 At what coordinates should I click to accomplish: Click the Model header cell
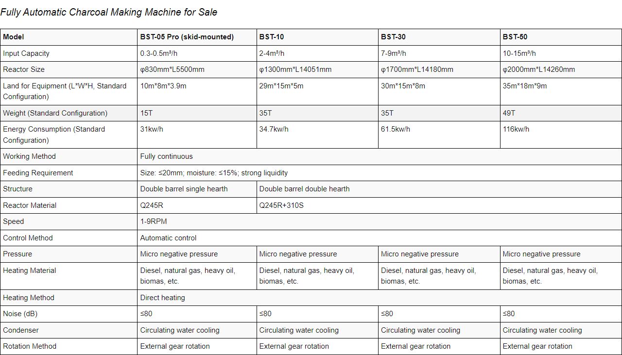point(69,37)
